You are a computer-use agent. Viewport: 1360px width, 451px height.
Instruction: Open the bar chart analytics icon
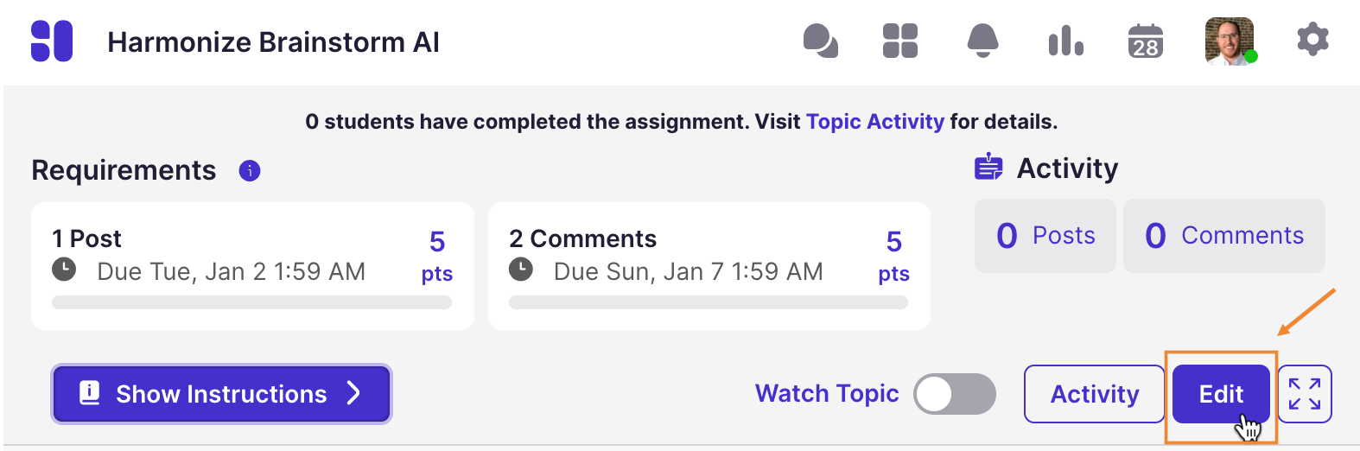click(1065, 41)
